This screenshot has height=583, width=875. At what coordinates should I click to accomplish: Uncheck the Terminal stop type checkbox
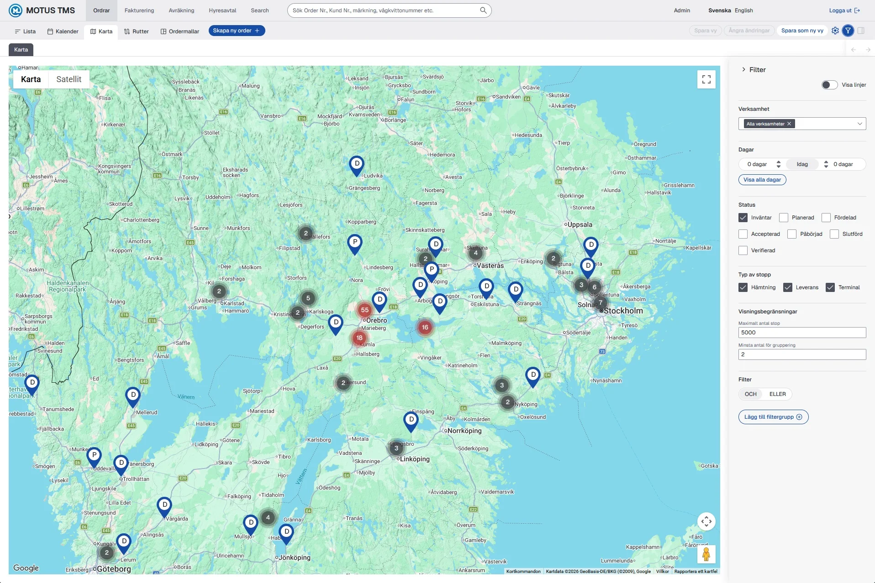(830, 287)
